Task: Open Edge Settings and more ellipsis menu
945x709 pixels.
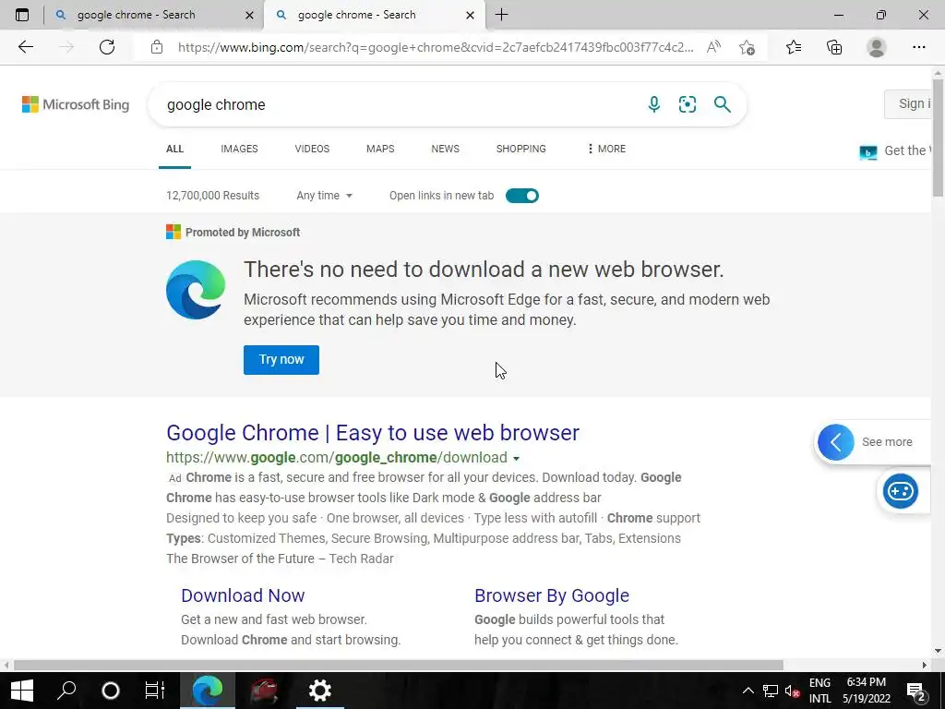Action: click(918, 47)
